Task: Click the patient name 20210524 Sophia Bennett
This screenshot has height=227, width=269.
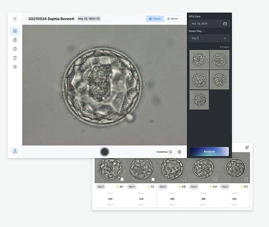Action: 51,19
